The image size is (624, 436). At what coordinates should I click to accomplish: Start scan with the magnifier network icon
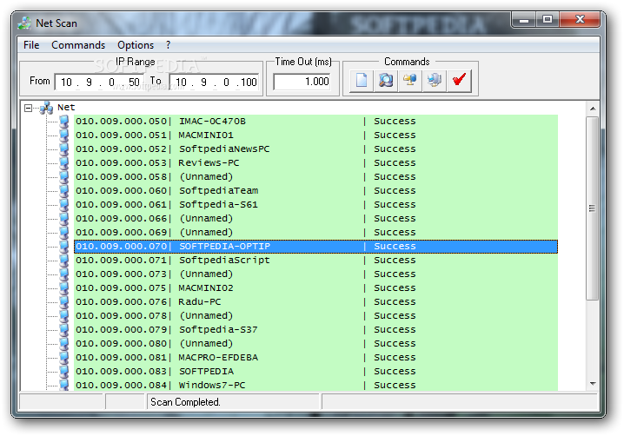coord(386,81)
